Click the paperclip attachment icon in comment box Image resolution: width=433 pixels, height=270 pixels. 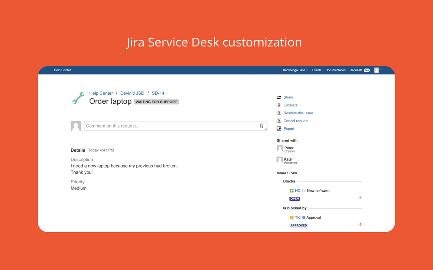click(x=261, y=126)
